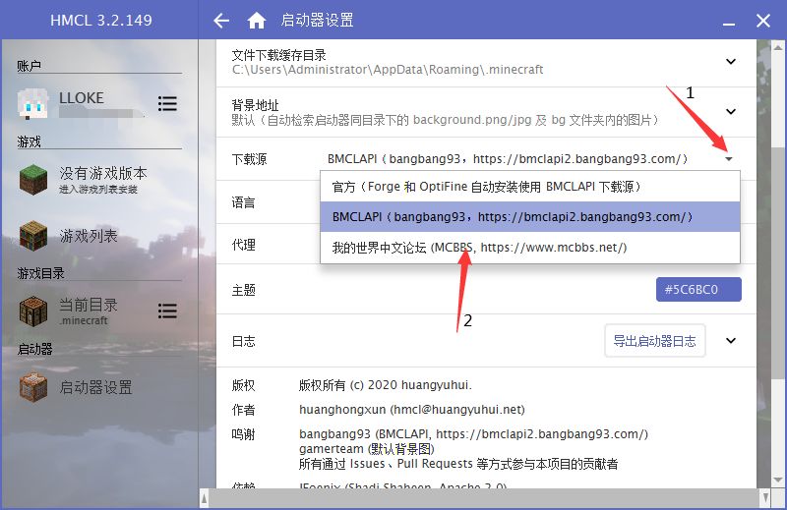
Task: Minimize the HMCL launcher window
Action: pyautogui.click(x=729, y=24)
